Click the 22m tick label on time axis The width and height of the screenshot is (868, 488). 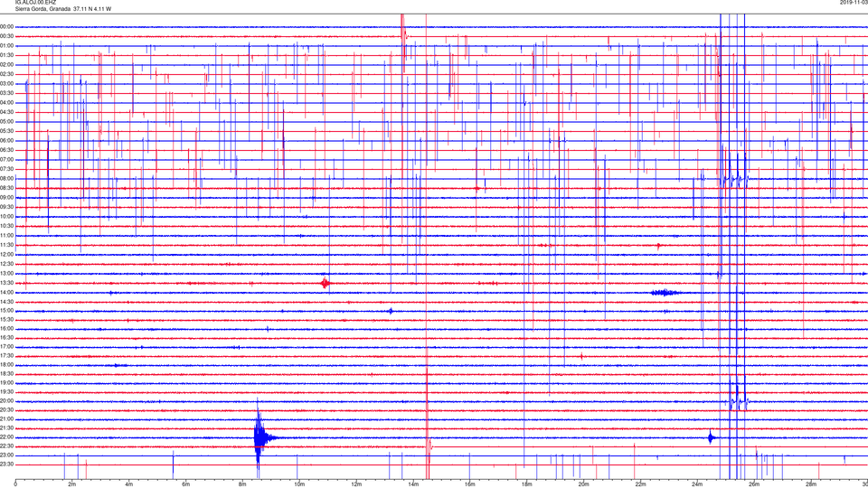point(640,484)
